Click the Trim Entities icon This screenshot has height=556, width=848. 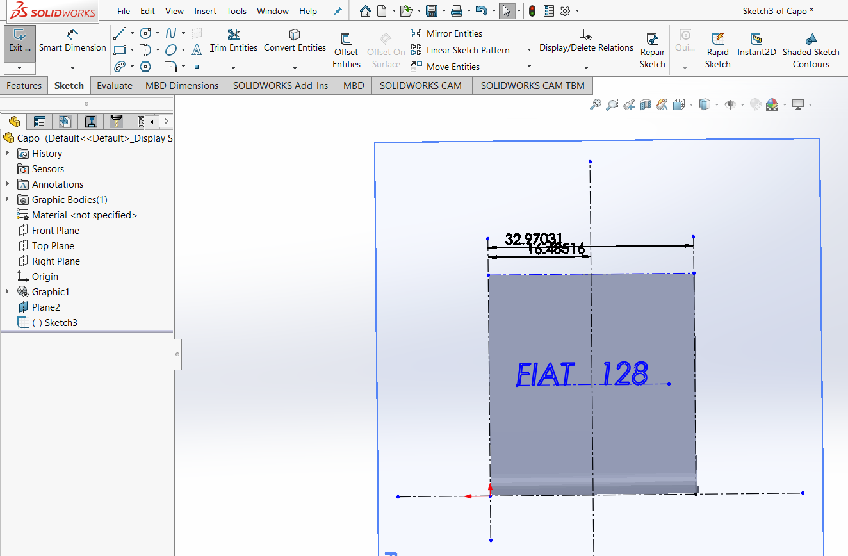(x=233, y=40)
